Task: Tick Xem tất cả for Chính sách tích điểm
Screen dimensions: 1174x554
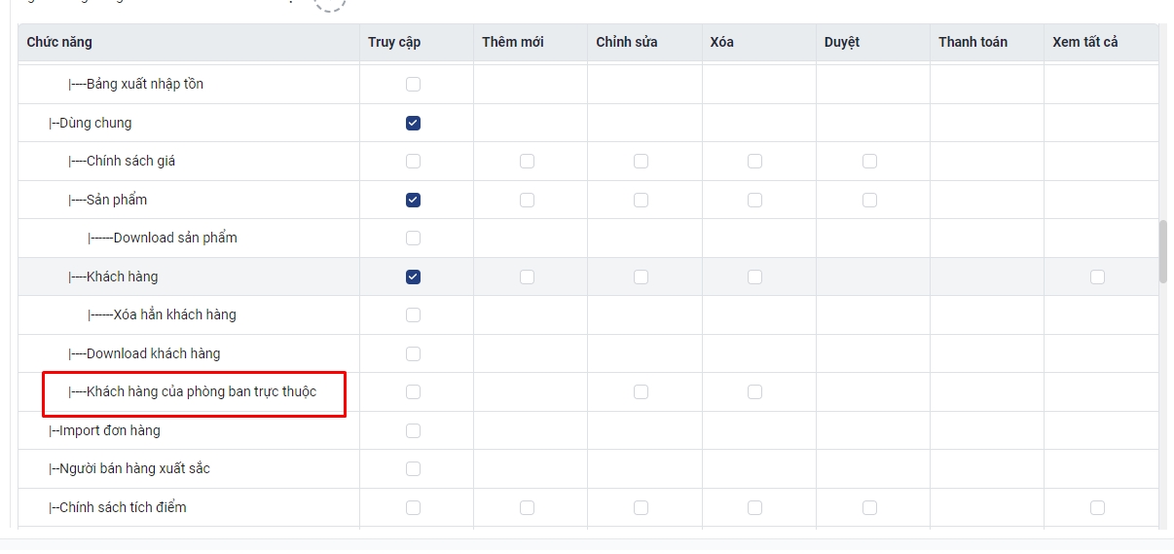Action: pyautogui.click(x=1097, y=507)
